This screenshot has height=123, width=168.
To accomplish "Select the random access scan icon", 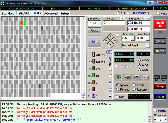I will pos(137,77).
